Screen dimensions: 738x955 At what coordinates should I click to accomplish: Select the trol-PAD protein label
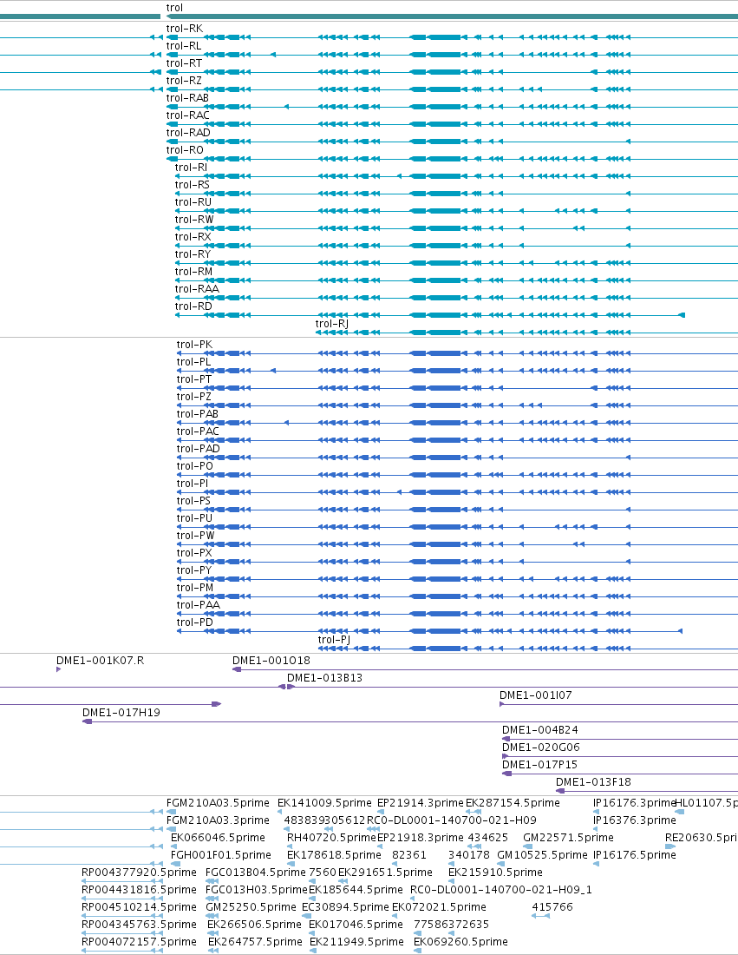tap(199, 449)
